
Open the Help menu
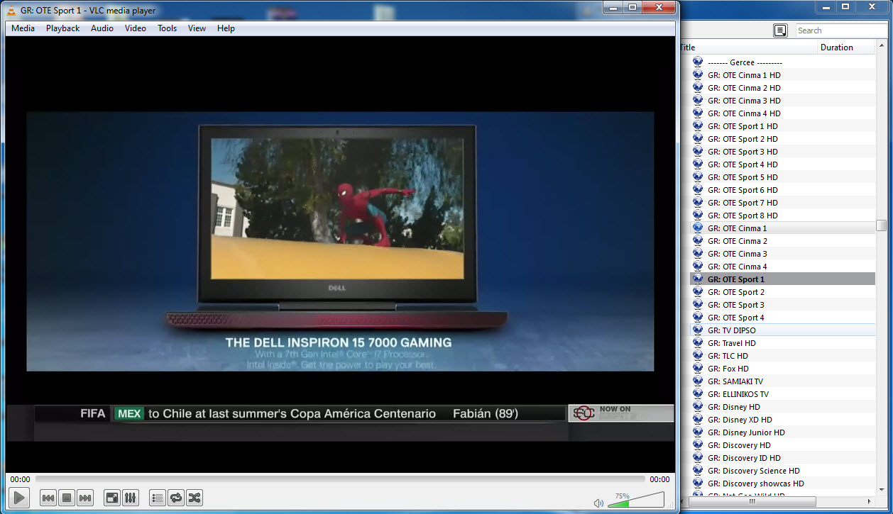[x=226, y=28]
